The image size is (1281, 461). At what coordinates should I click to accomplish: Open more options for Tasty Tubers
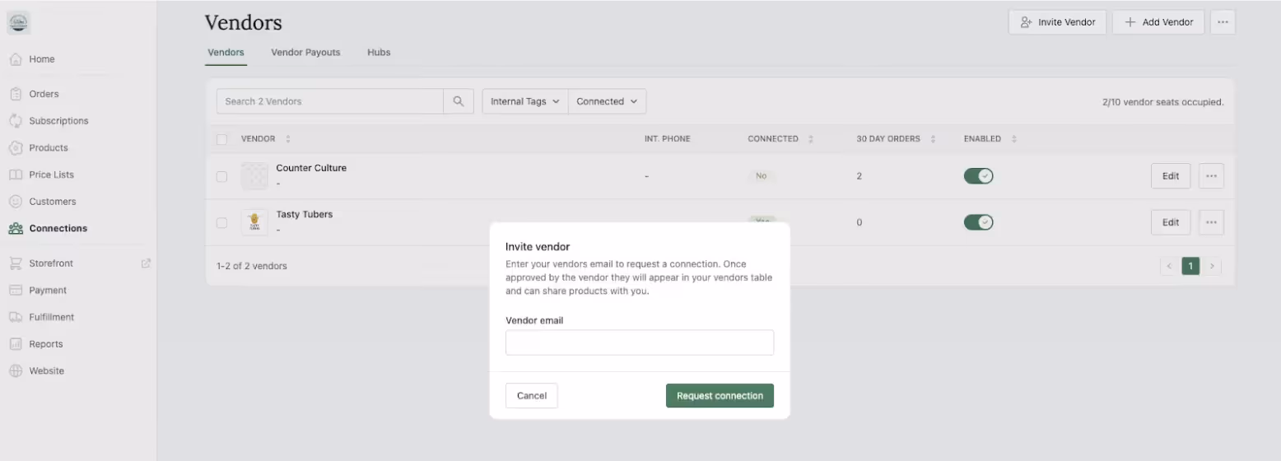click(x=1211, y=222)
